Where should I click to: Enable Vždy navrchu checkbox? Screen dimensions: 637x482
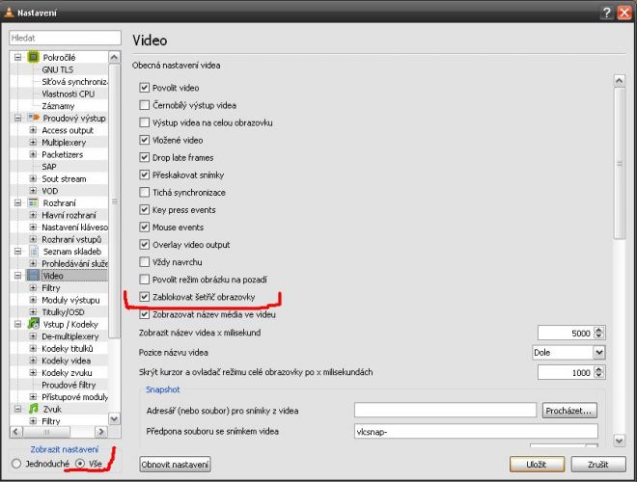144,262
